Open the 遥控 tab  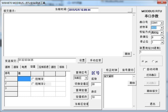(x=53, y=67)
